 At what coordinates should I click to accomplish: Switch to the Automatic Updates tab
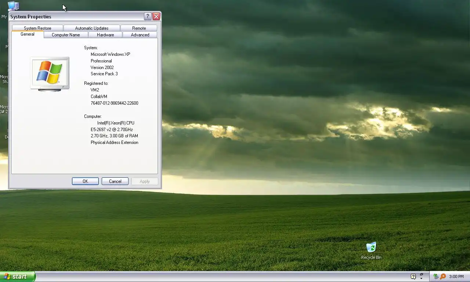92,28
